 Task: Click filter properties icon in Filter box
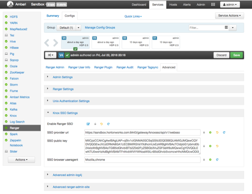[x=226, y=27]
